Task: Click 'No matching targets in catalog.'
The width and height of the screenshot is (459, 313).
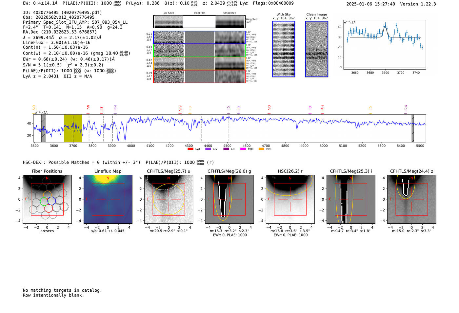Action: pyautogui.click(x=62, y=290)
